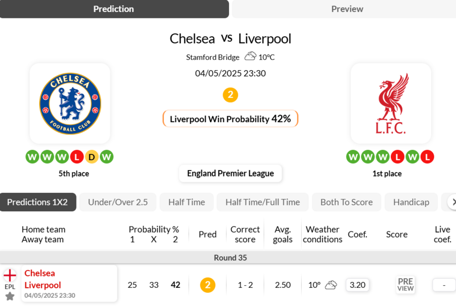Click the weather cloud icon in match row

click(x=331, y=285)
